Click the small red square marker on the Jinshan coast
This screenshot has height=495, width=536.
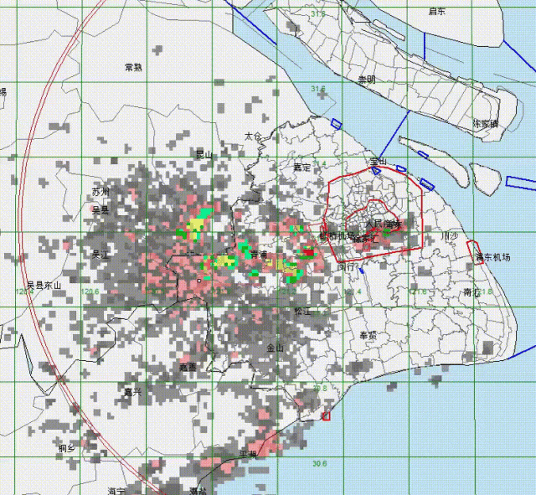click(326, 415)
